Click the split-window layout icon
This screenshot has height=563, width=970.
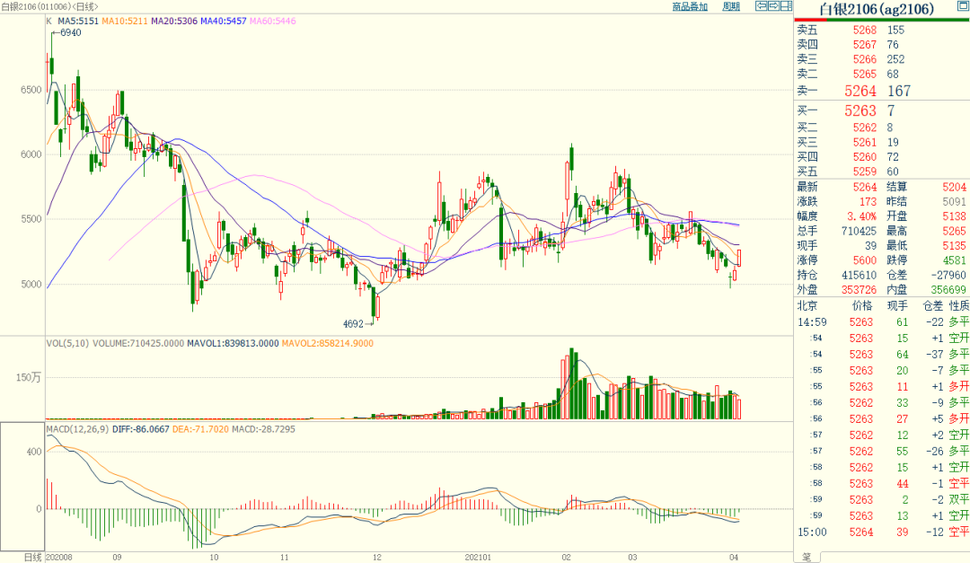coord(786,6)
